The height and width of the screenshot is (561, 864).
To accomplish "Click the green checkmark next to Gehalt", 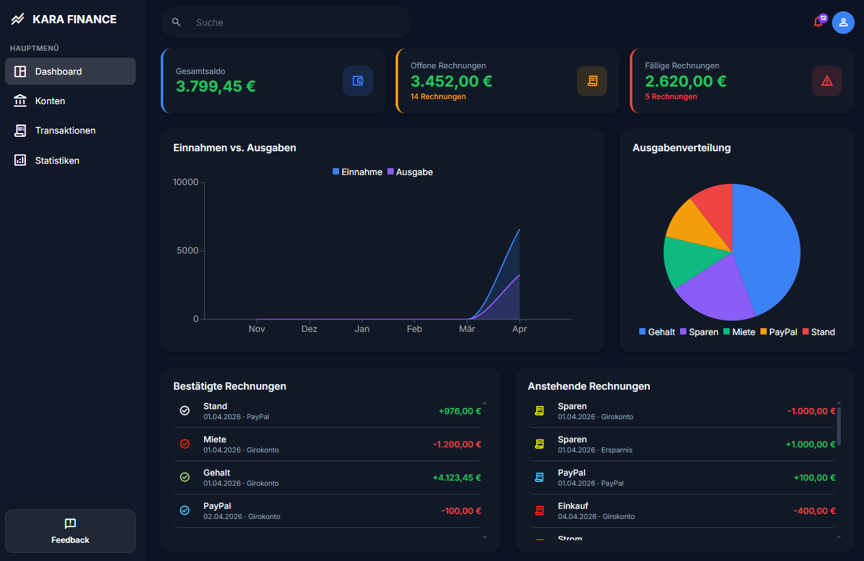I will (x=185, y=477).
